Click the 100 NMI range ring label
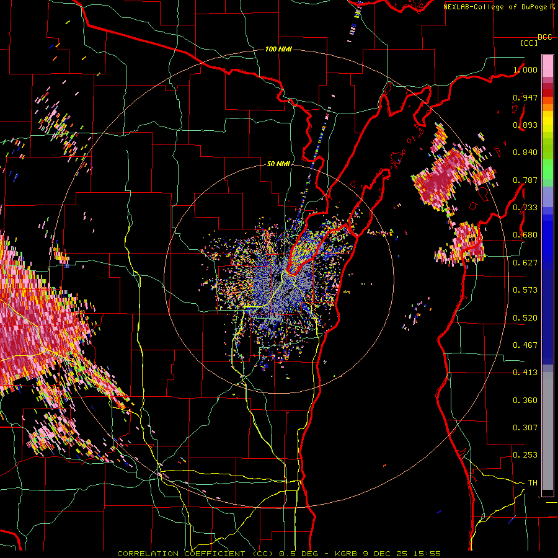558x558 pixels. [278, 49]
